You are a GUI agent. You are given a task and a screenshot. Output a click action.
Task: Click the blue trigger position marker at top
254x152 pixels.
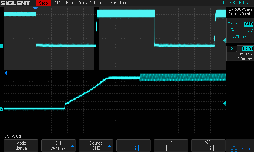pos(36,8)
